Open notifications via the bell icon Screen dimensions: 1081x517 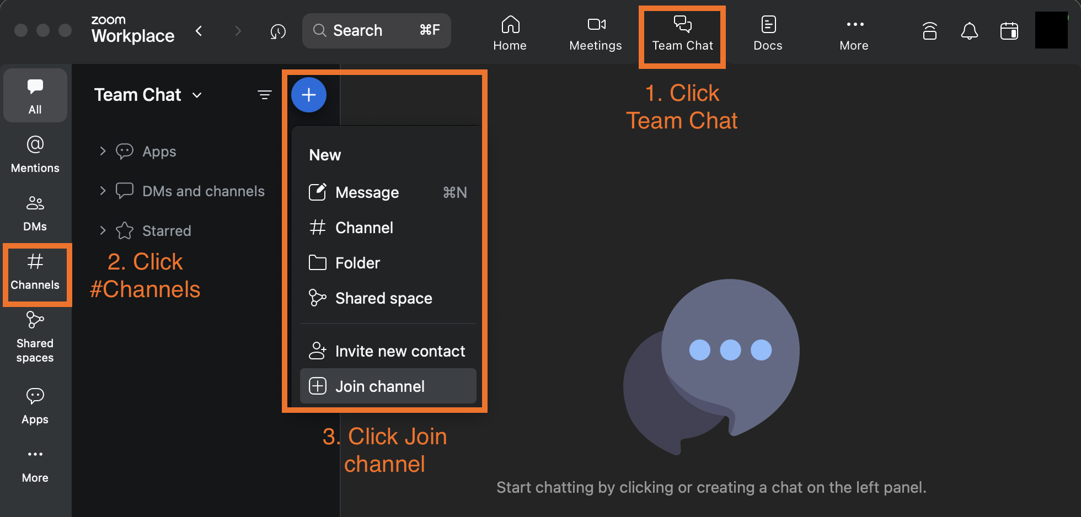pyautogui.click(x=970, y=31)
